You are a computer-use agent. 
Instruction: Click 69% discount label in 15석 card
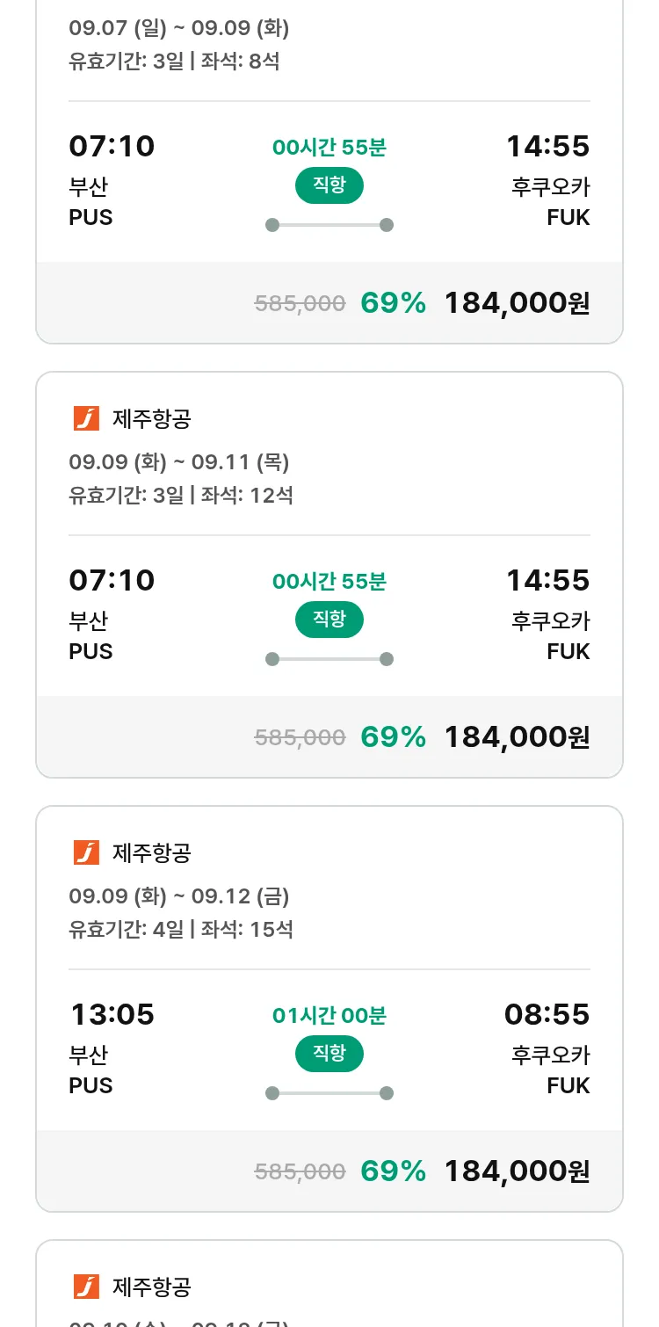394,1171
